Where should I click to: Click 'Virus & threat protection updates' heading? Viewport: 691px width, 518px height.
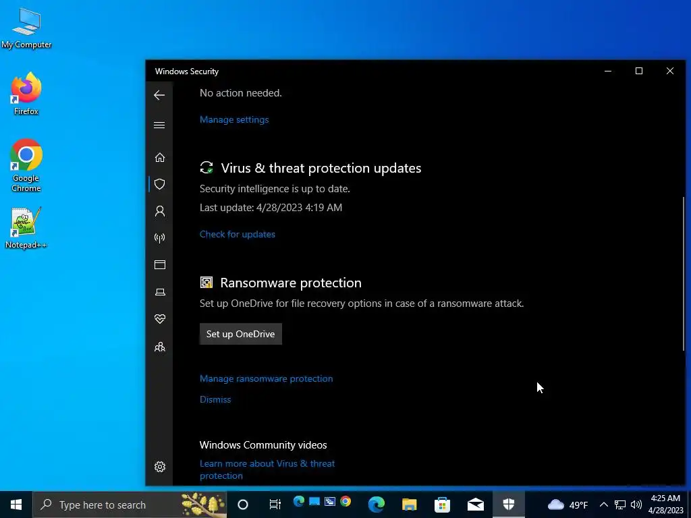tap(321, 168)
